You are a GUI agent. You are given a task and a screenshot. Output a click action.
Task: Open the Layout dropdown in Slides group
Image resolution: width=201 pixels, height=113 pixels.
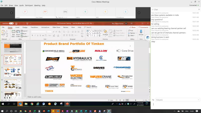pos(25,31)
